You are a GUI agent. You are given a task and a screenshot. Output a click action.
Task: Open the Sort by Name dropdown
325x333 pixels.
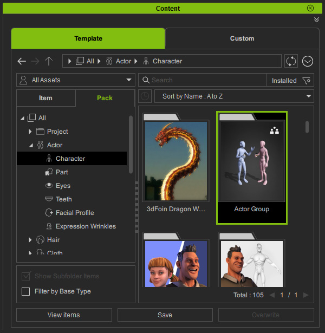click(234, 96)
